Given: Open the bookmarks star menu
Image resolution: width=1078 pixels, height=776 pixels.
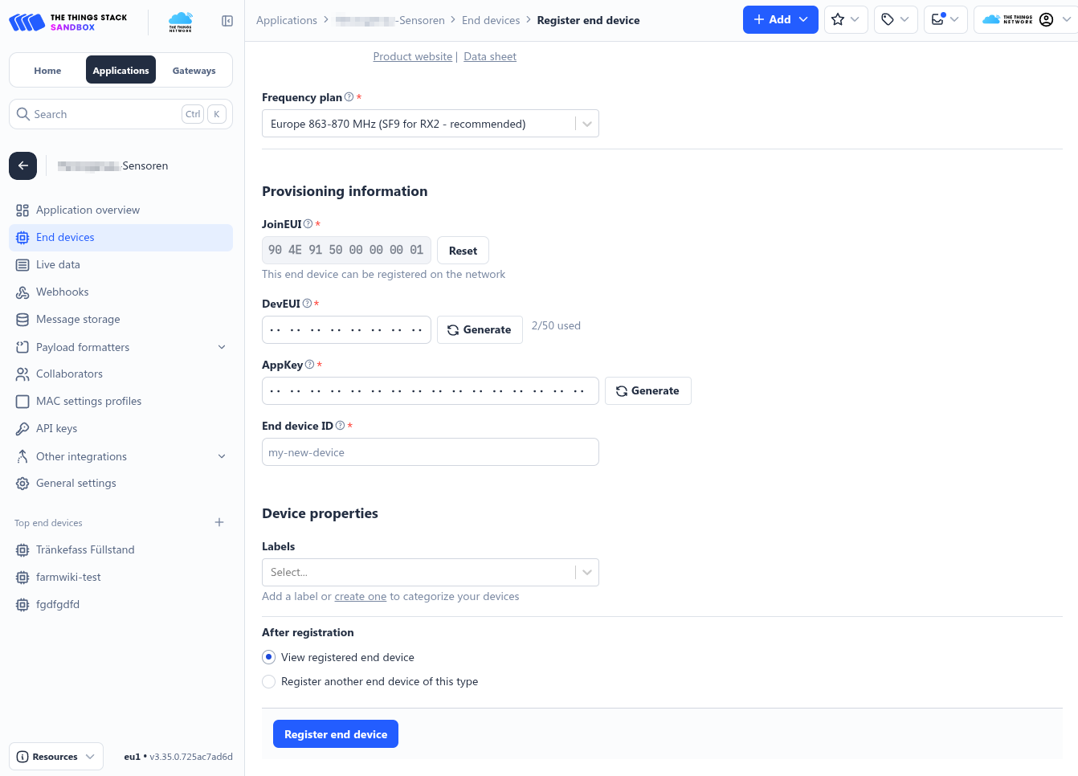Looking at the screenshot, I should (846, 20).
